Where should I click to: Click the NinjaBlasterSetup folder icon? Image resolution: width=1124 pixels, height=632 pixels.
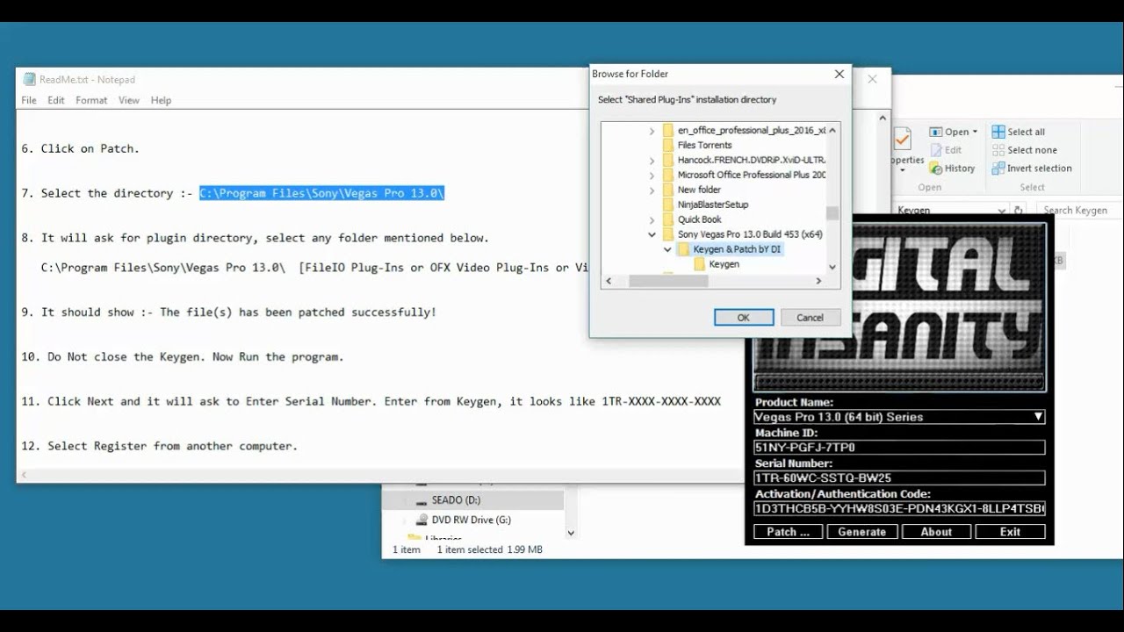click(x=667, y=205)
